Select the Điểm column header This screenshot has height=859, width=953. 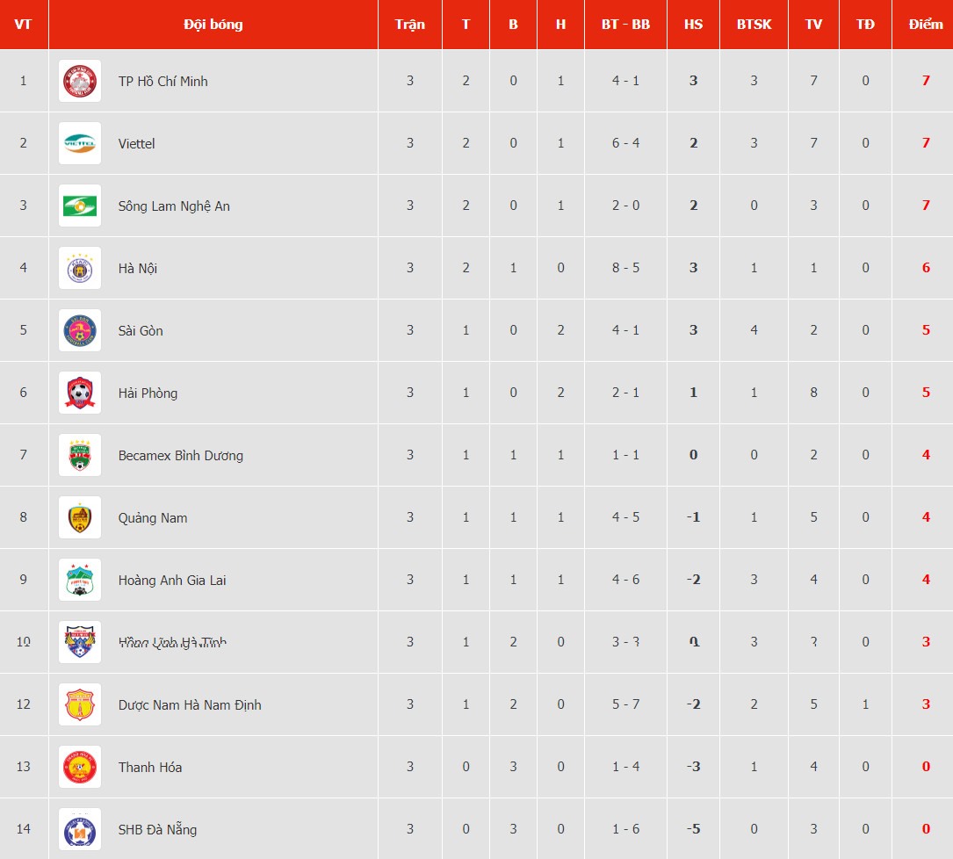tap(926, 25)
